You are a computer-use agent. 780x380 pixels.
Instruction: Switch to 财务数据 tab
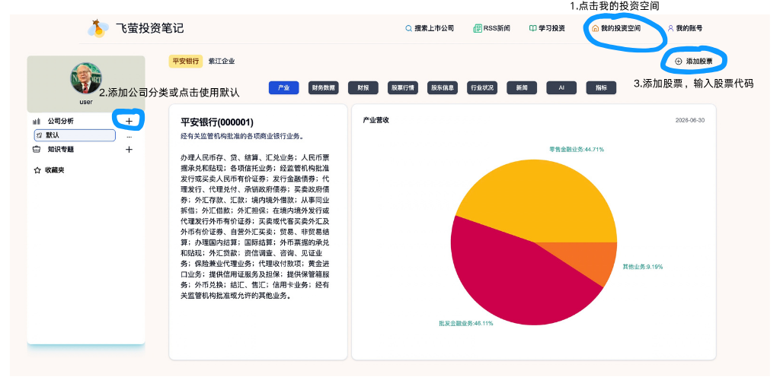323,88
